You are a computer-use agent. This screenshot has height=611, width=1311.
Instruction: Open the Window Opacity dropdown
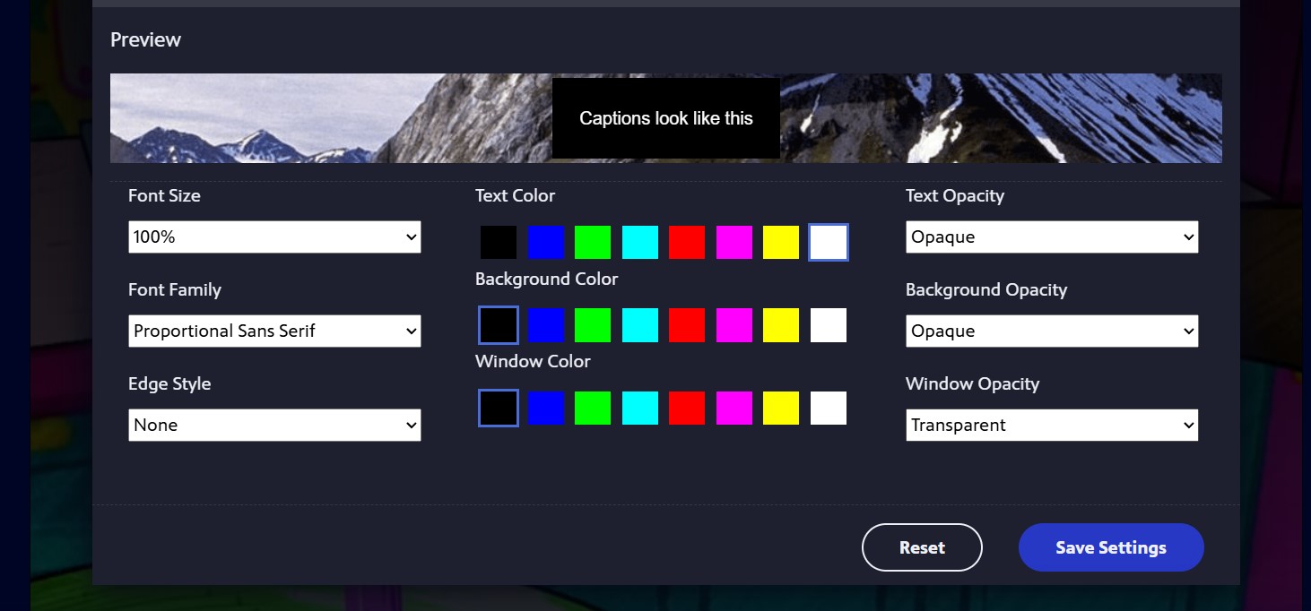click(x=1052, y=426)
